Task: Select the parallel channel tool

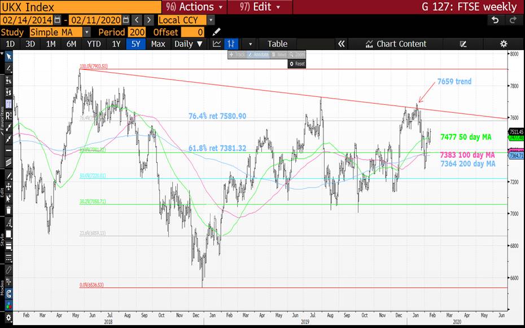Action: point(8,162)
